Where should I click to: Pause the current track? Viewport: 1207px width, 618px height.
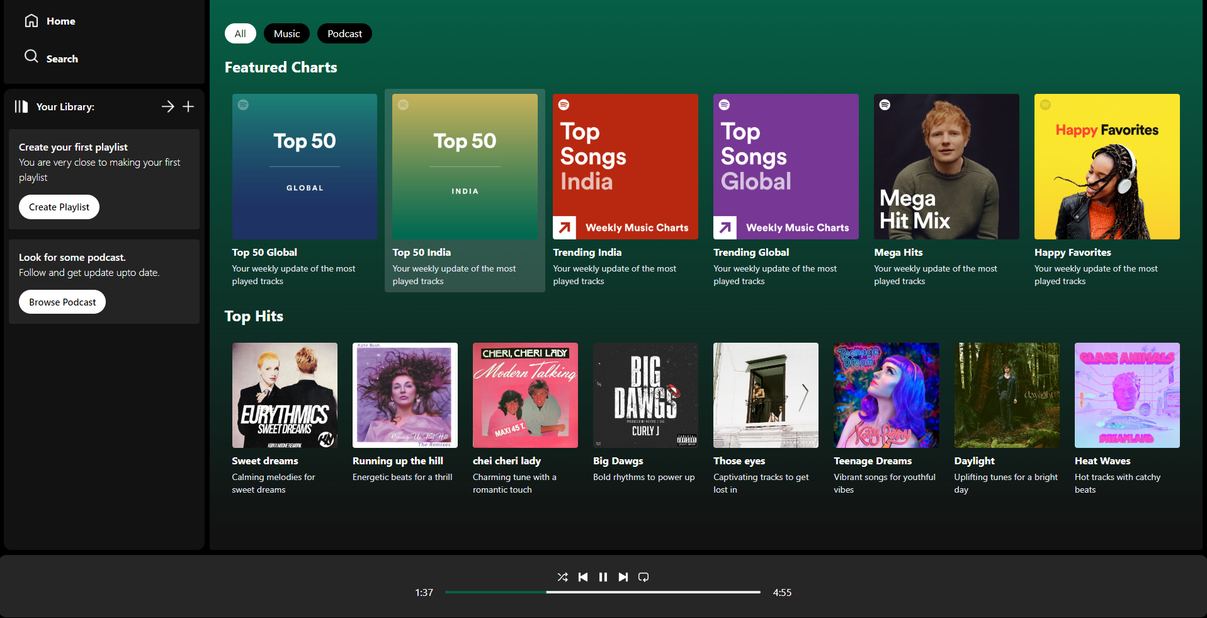[x=603, y=577]
